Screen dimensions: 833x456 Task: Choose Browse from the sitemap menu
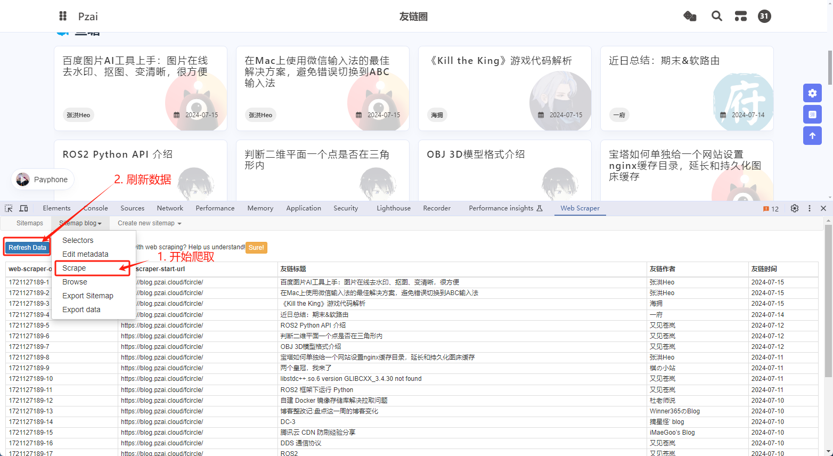click(x=75, y=282)
